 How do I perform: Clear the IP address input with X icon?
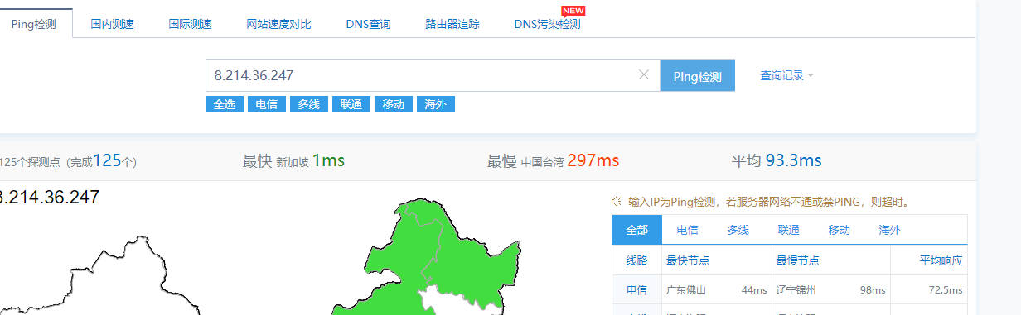coord(643,75)
